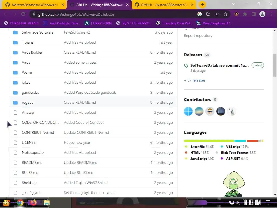Viewport: 277px width, 208px height.
Task: Open the extensions puzzle icon
Action: [x=245, y=14]
